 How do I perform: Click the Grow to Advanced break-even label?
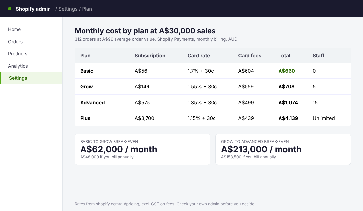tap(255, 141)
